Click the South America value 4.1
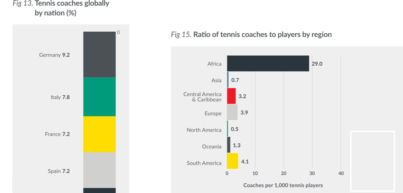Screen dimensions: 403x193 pyautogui.click(x=245, y=162)
